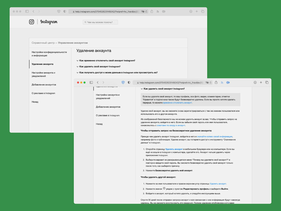The width and height of the screenshot is (281, 211).
Task: Click the "скачайте копию своей информации" link
Action: (x=215, y=137)
